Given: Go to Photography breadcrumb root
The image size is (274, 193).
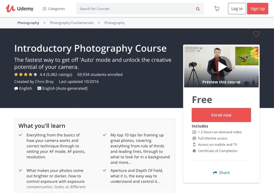Looking at the screenshot, I should pos(28,23).
